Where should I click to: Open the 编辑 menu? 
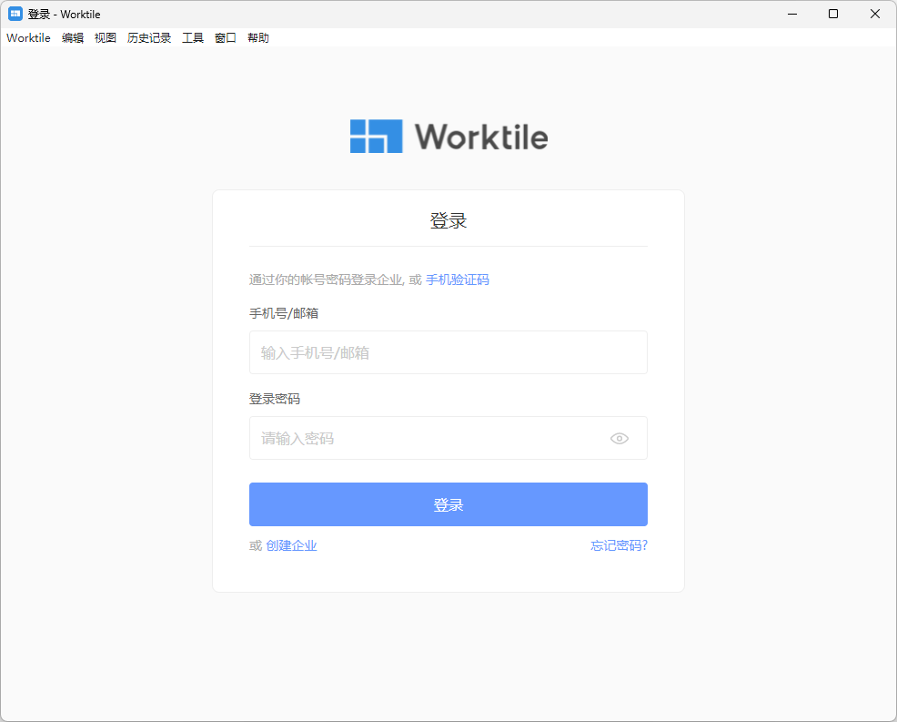click(72, 37)
